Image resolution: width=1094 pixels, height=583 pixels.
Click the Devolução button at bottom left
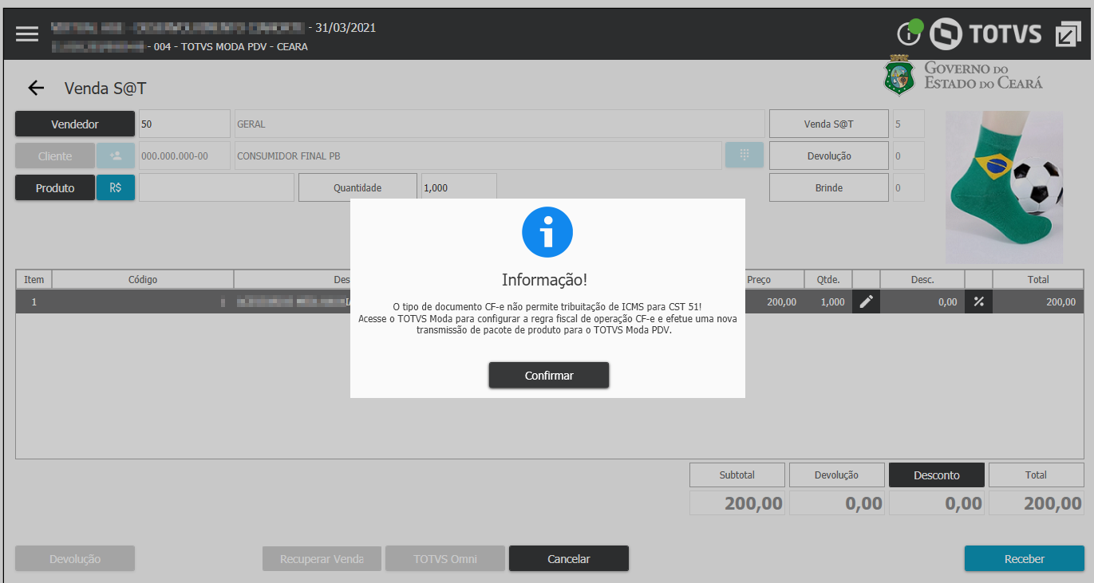[x=75, y=558]
